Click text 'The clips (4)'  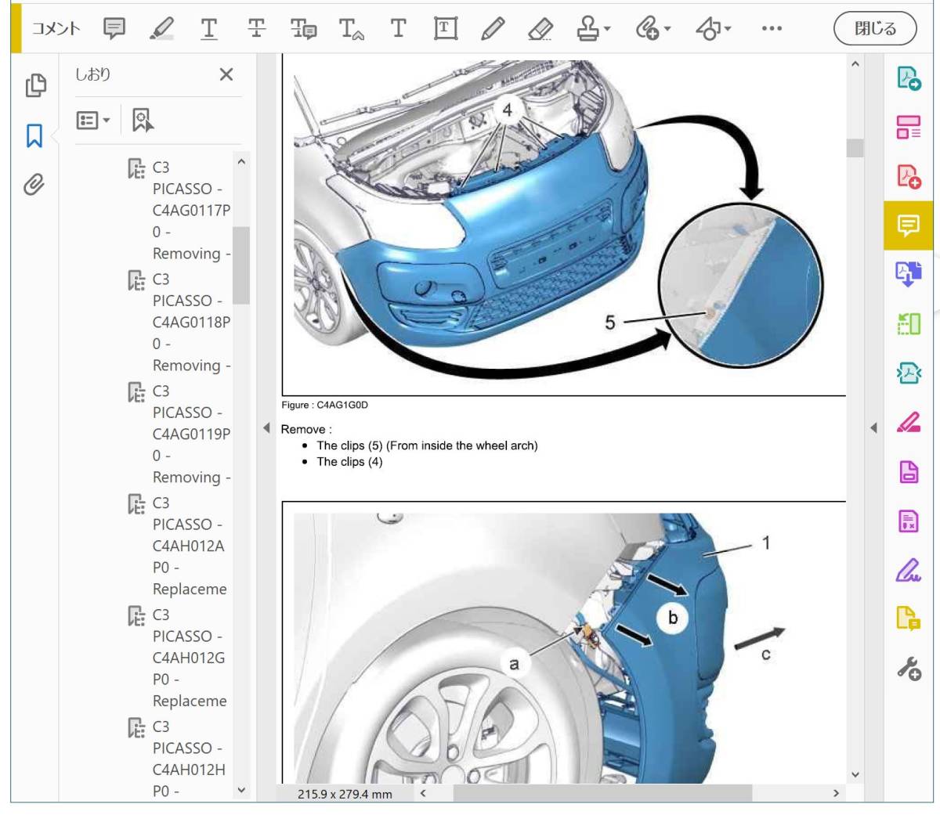pos(349,462)
